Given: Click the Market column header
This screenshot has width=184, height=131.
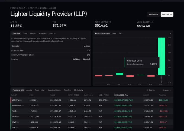Looking at the screenshot, I should pos(14,95).
